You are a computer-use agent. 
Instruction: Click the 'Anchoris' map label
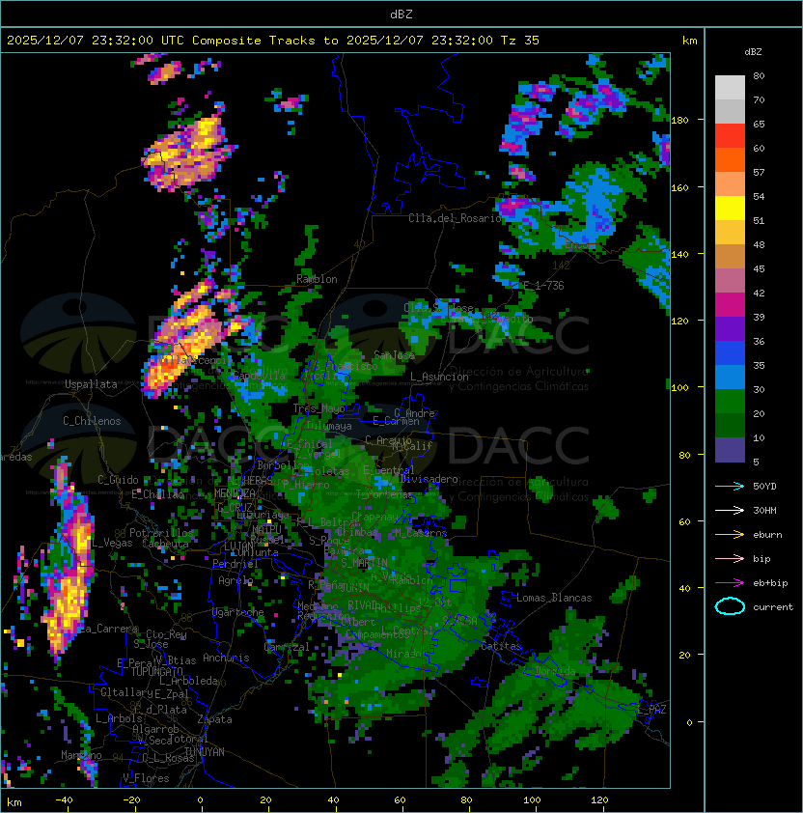click(x=226, y=658)
